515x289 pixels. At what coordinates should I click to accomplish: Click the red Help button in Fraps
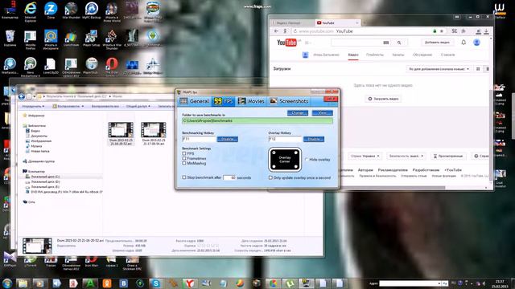tap(331, 99)
